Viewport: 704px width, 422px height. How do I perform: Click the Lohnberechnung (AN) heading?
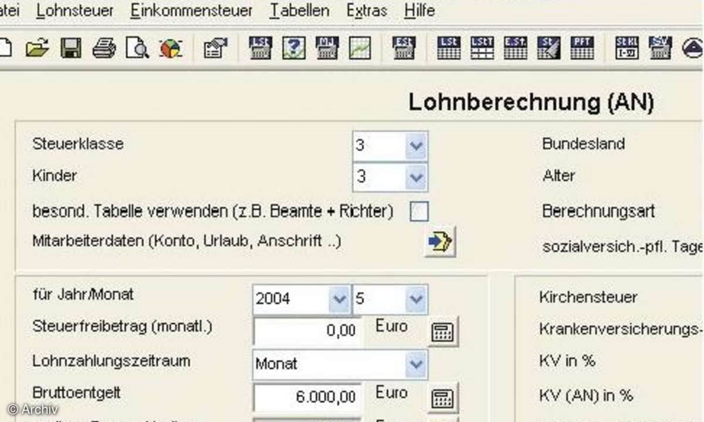coord(531,103)
